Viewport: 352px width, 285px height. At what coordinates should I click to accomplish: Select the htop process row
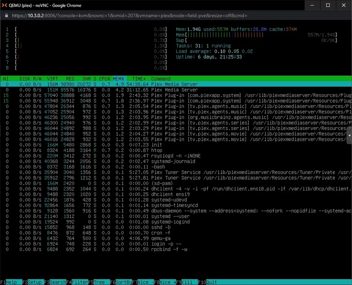[176, 151]
